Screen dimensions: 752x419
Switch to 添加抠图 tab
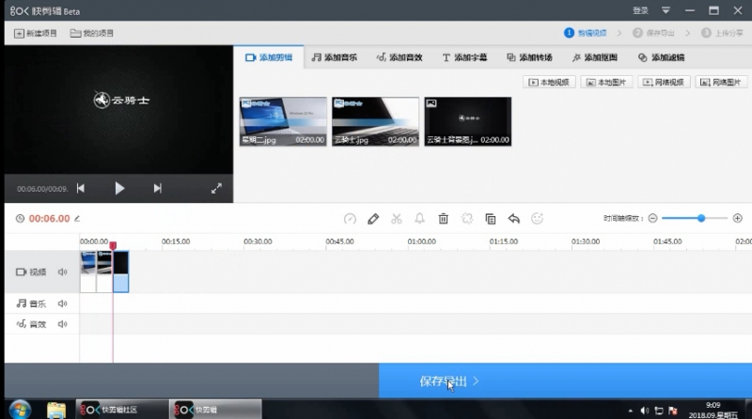click(595, 57)
